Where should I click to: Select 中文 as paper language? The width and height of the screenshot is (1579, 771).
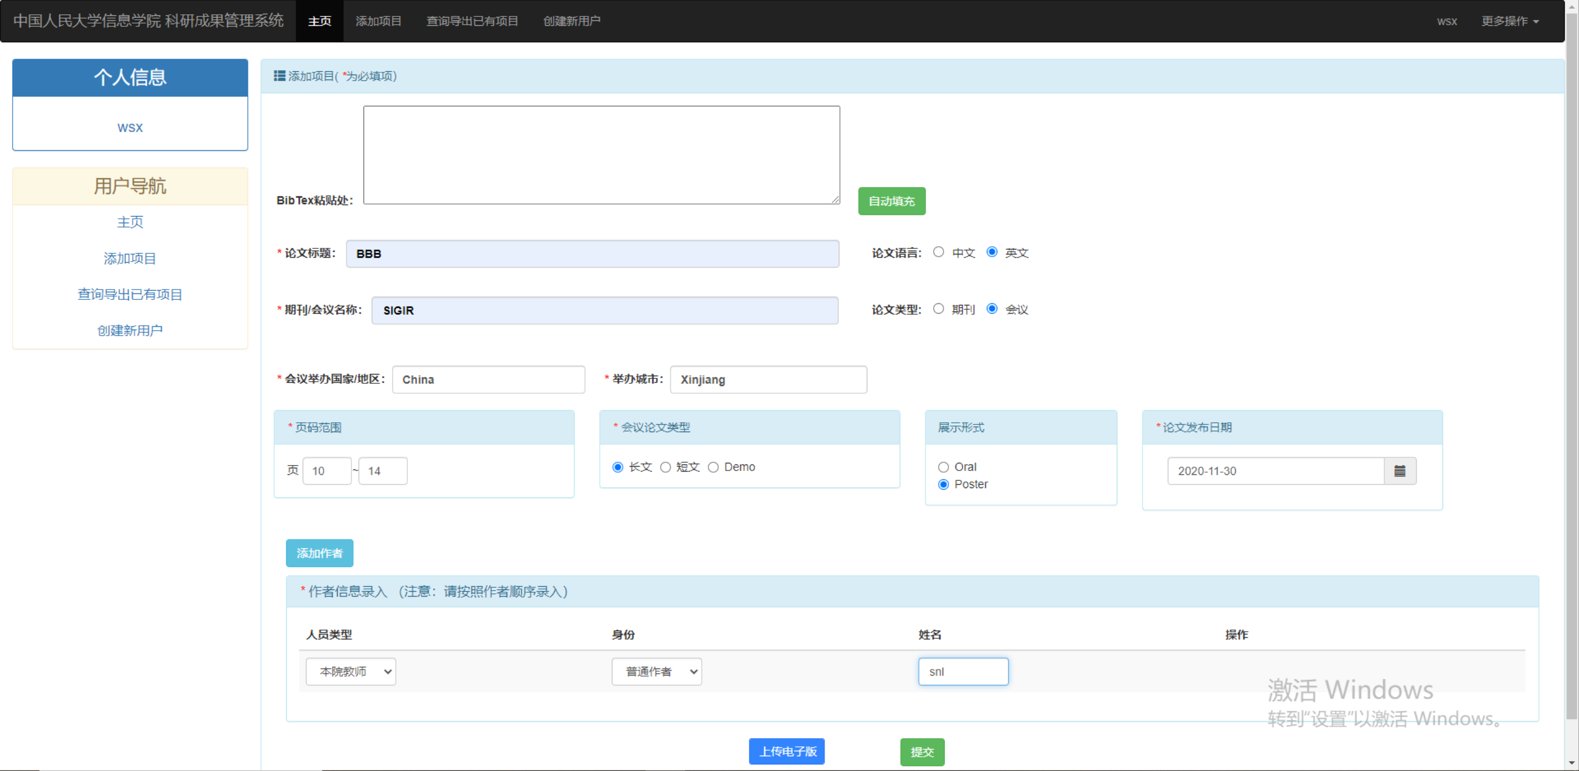click(939, 252)
